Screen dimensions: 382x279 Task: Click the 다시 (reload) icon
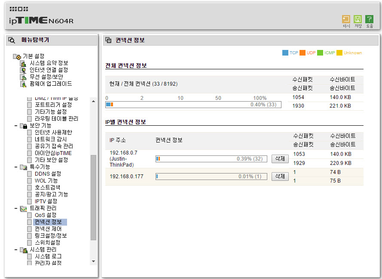[x=346, y=19]
